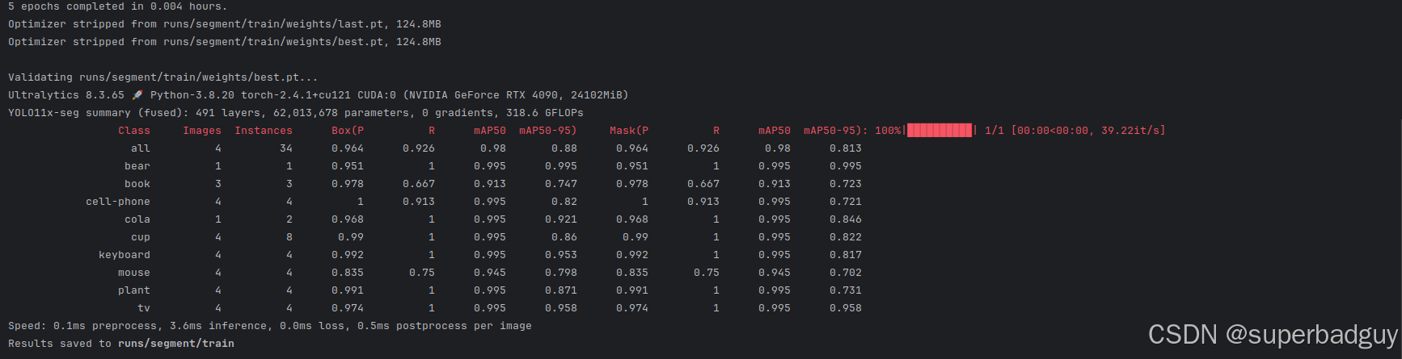Click the '39.22it/s' rate text
Screen dimensions: 1402x359
point(1130,131)
